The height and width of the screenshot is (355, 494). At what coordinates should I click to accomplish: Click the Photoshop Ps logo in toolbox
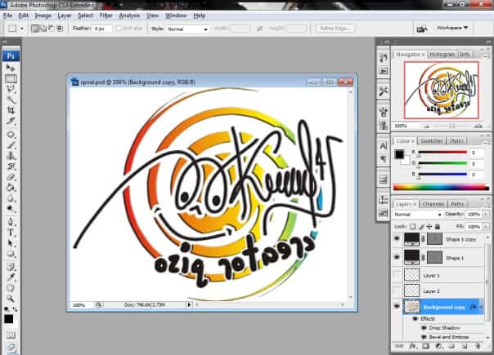point(11,56)
